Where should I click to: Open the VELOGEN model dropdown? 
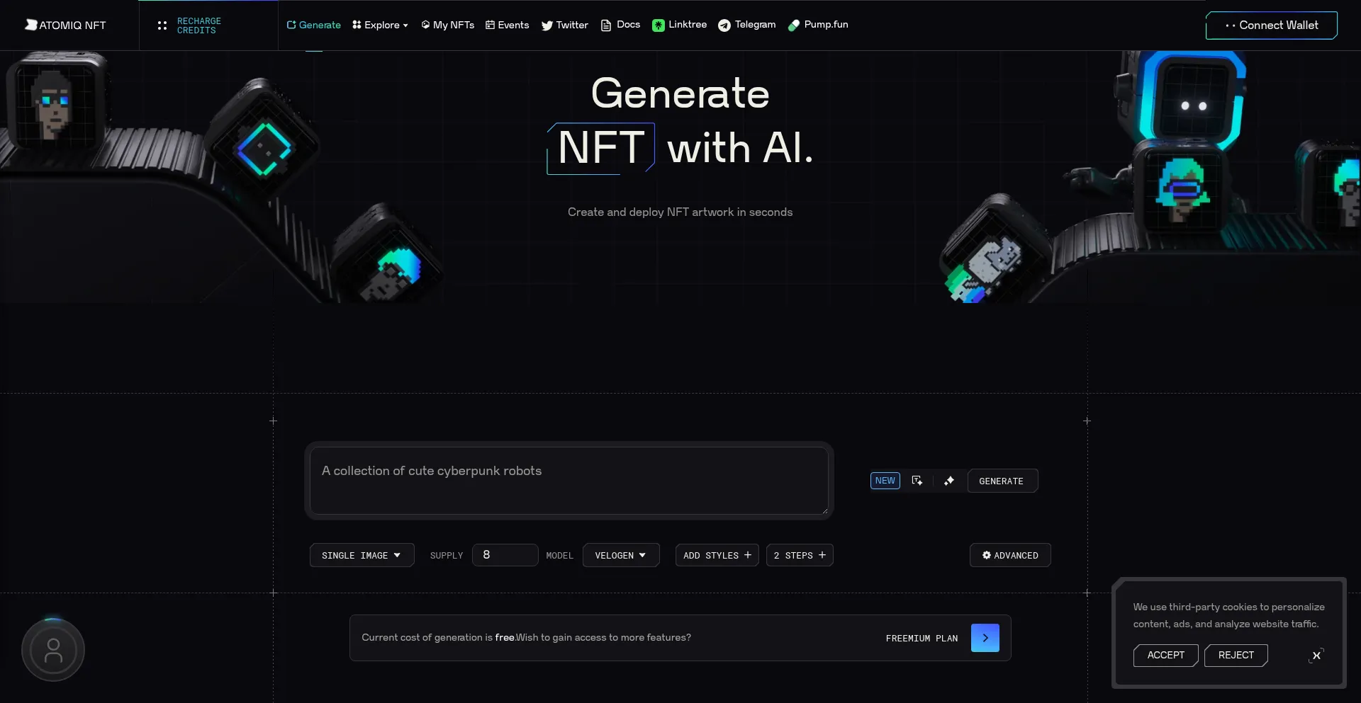point(621,555)
